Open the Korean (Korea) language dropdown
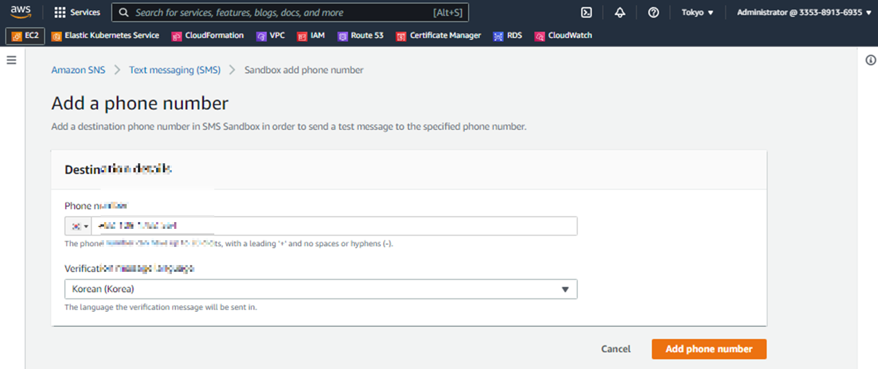878x369 pixels. (x=321, y=289)
